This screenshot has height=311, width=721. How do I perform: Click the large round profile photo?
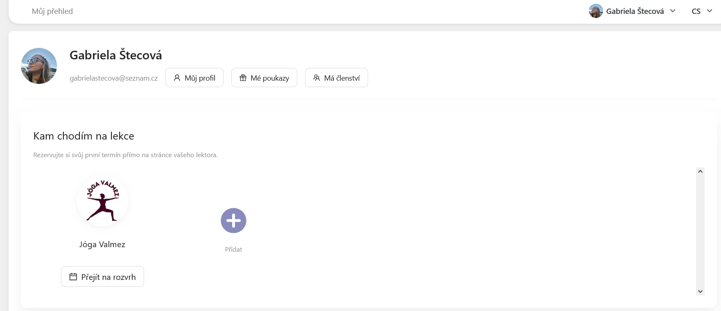39,66
